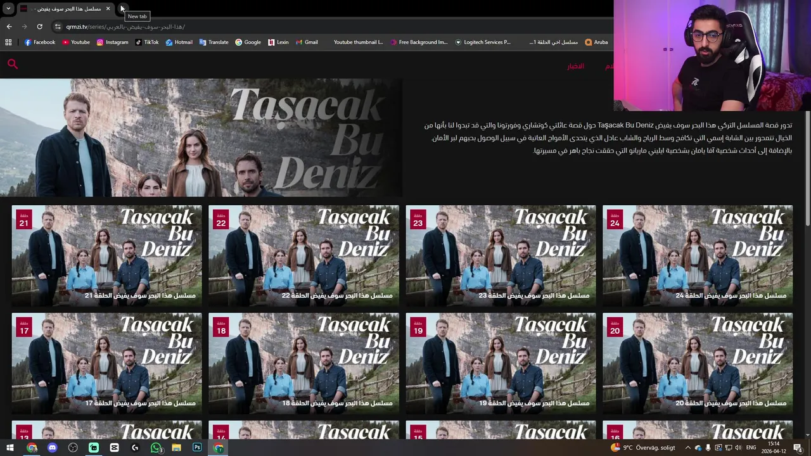Show hidden system tray icons
811x456 pixels.
[688, 448]
